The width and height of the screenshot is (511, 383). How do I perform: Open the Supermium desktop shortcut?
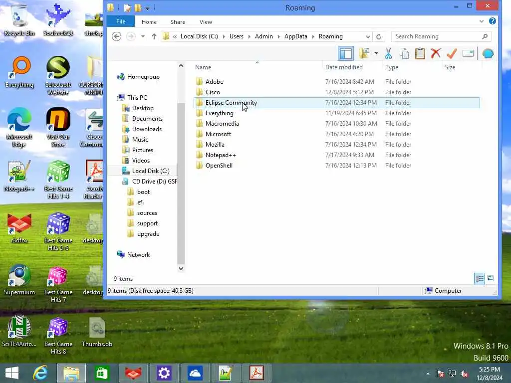click(x=19, y=280)
